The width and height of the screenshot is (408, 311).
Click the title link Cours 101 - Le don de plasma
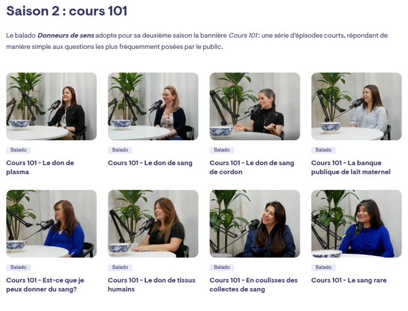(40, 167)
